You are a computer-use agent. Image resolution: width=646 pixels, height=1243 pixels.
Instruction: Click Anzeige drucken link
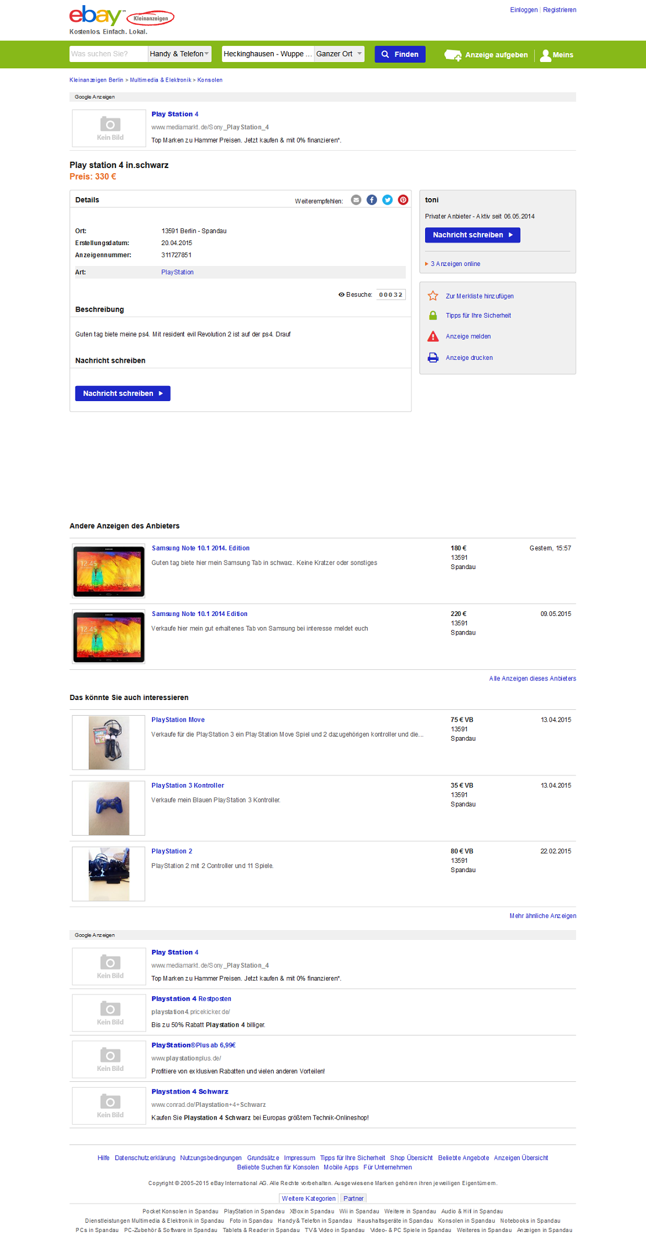tap(469, 358)
